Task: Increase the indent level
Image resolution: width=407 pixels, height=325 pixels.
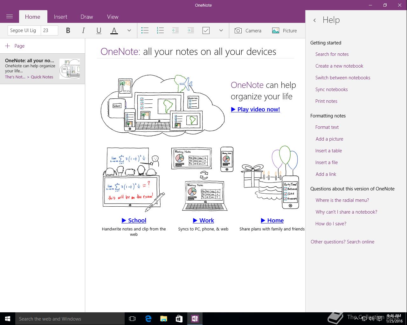Action: click(x=191, y=30)
